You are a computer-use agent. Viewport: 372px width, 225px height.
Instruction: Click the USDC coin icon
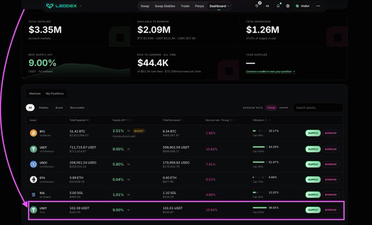tap(33, 164)
